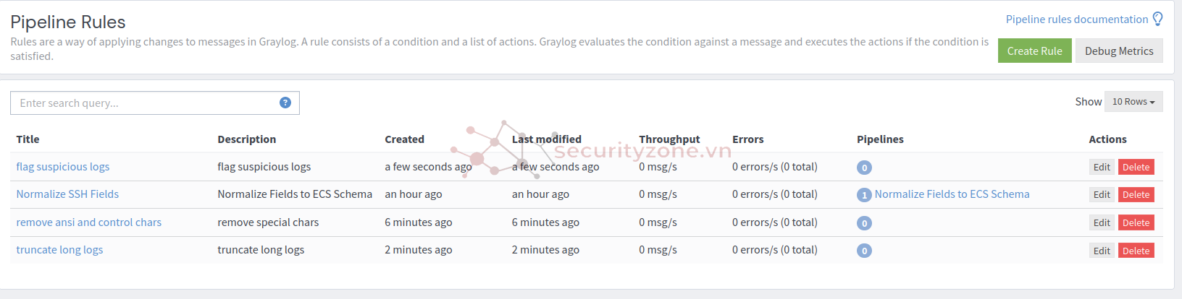Screen dimensions: 1182x299
Task: Open the Normalize SSH Fields rule
Action: click(x=67, y=194)
